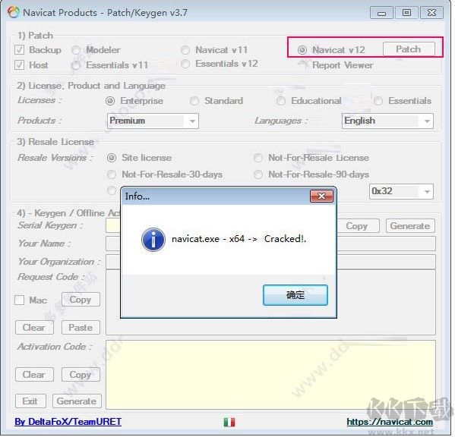Select Report Viewer radio option
This screenshot has height=437, width=455.
click(x=302, y=65)
